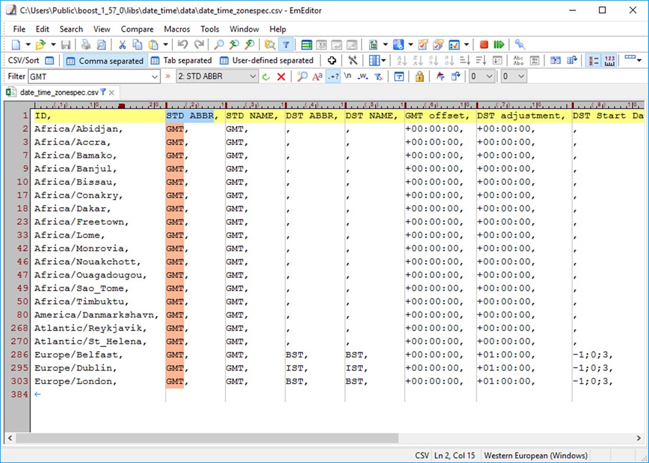Click the CSV mode in status bar

point(421,455)
